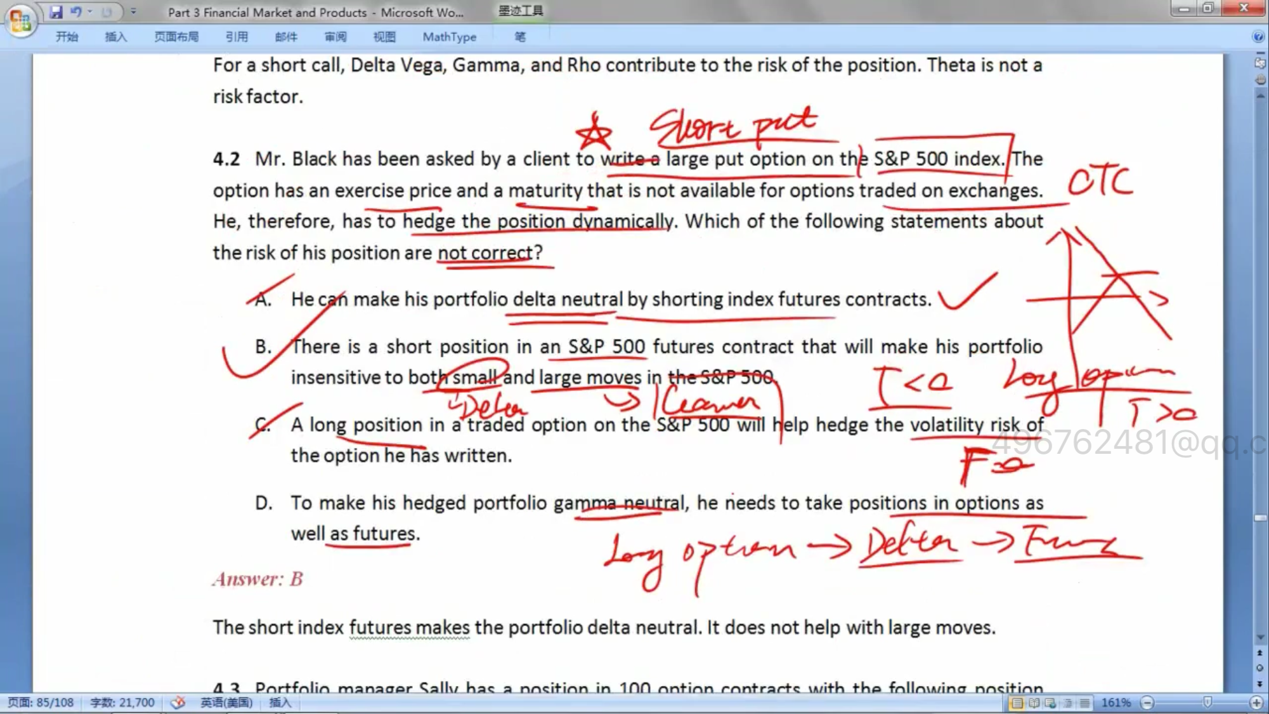The width and height of the screenshot is (1269, 714).
Task: Switch to Outline view
Action: tap(1068, 703)
